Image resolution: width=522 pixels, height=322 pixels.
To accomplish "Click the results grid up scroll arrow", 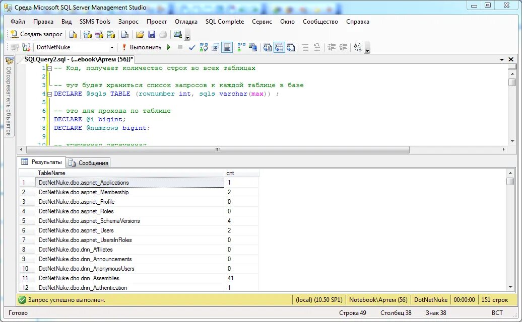I will click(510, 173).
